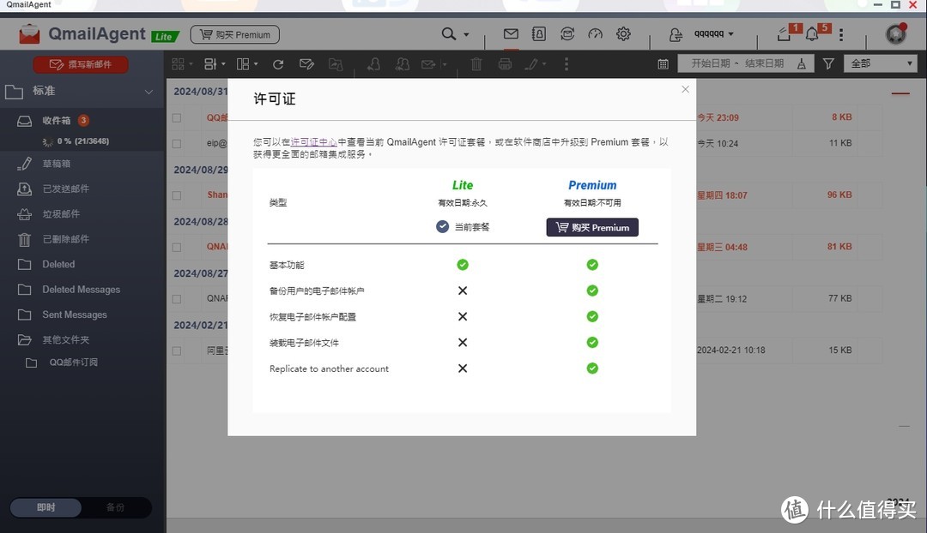This screenshot has width=927, height=533.
Task: Expand the qqqqqq account dropdown
Action: [x=712, y=34]
